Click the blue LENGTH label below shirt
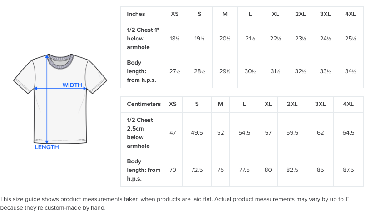The image size is (366, 216). click(47, 147)
